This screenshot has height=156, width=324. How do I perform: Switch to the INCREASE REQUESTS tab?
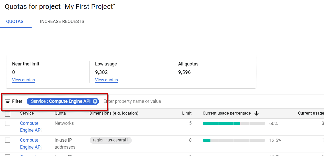[62, 21]
